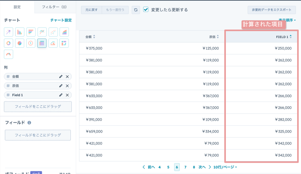Select the table chart type
The width and height of the screenshot is (301, 174).
tap(42, 43)
